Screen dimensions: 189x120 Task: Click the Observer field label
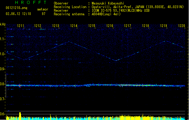(x=61, y=3)
